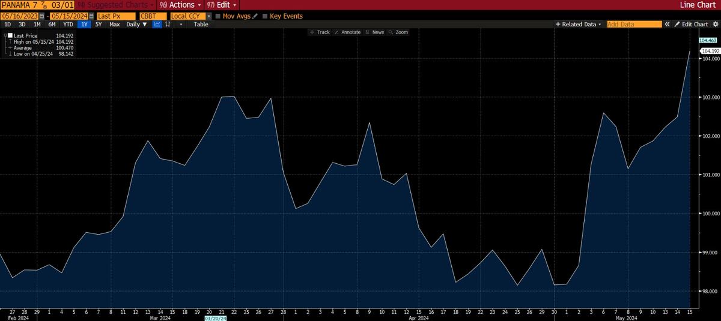Click the Mov Avgs pencil edit icon

[x=255, y=16]
